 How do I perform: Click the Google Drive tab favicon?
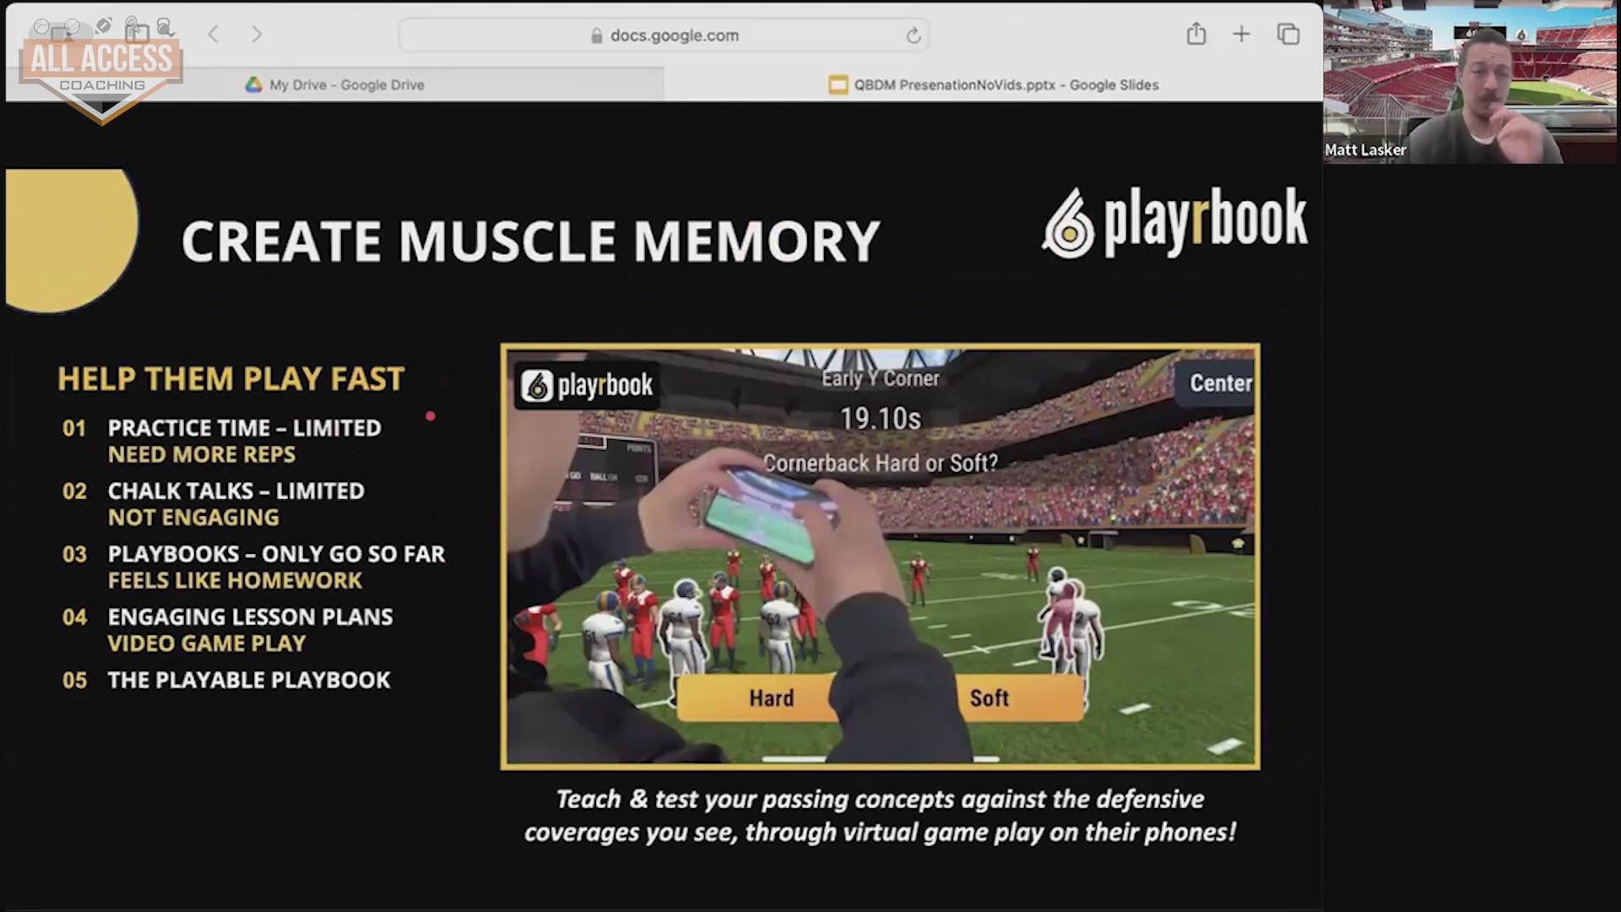[253, 84]
